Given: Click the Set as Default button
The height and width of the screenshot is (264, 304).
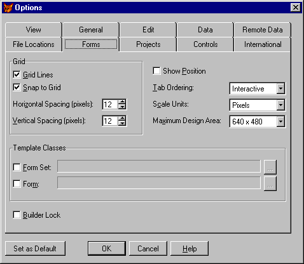Looking at the screenshot, I should 35,248.
